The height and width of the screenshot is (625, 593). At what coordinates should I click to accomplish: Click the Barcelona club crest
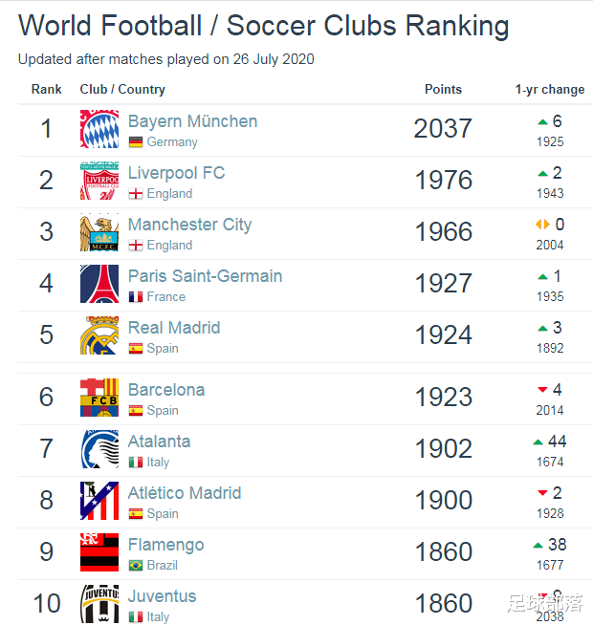[x=99, y=398]
